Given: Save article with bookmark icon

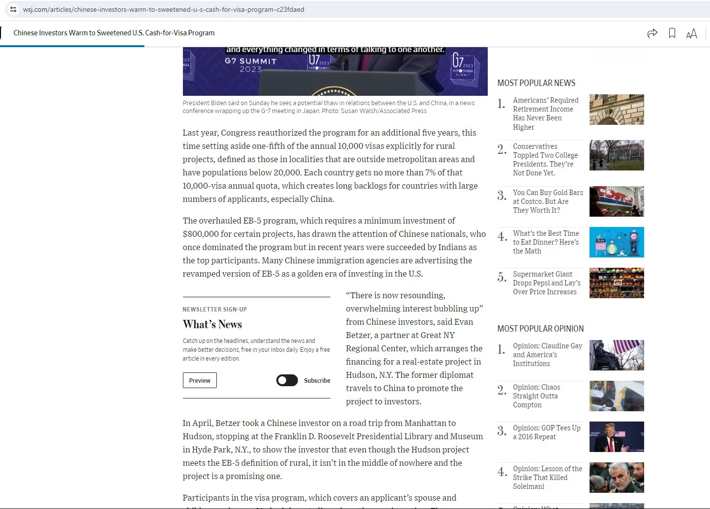Looking at the screenshot, I should pos(672,33).
